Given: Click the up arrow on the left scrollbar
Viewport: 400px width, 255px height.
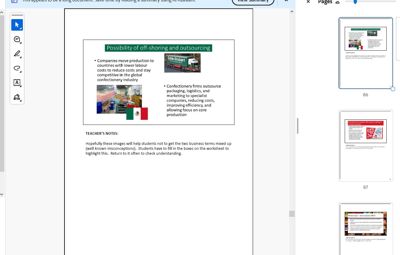Looking at the screenshot, I should click(2, 12).
